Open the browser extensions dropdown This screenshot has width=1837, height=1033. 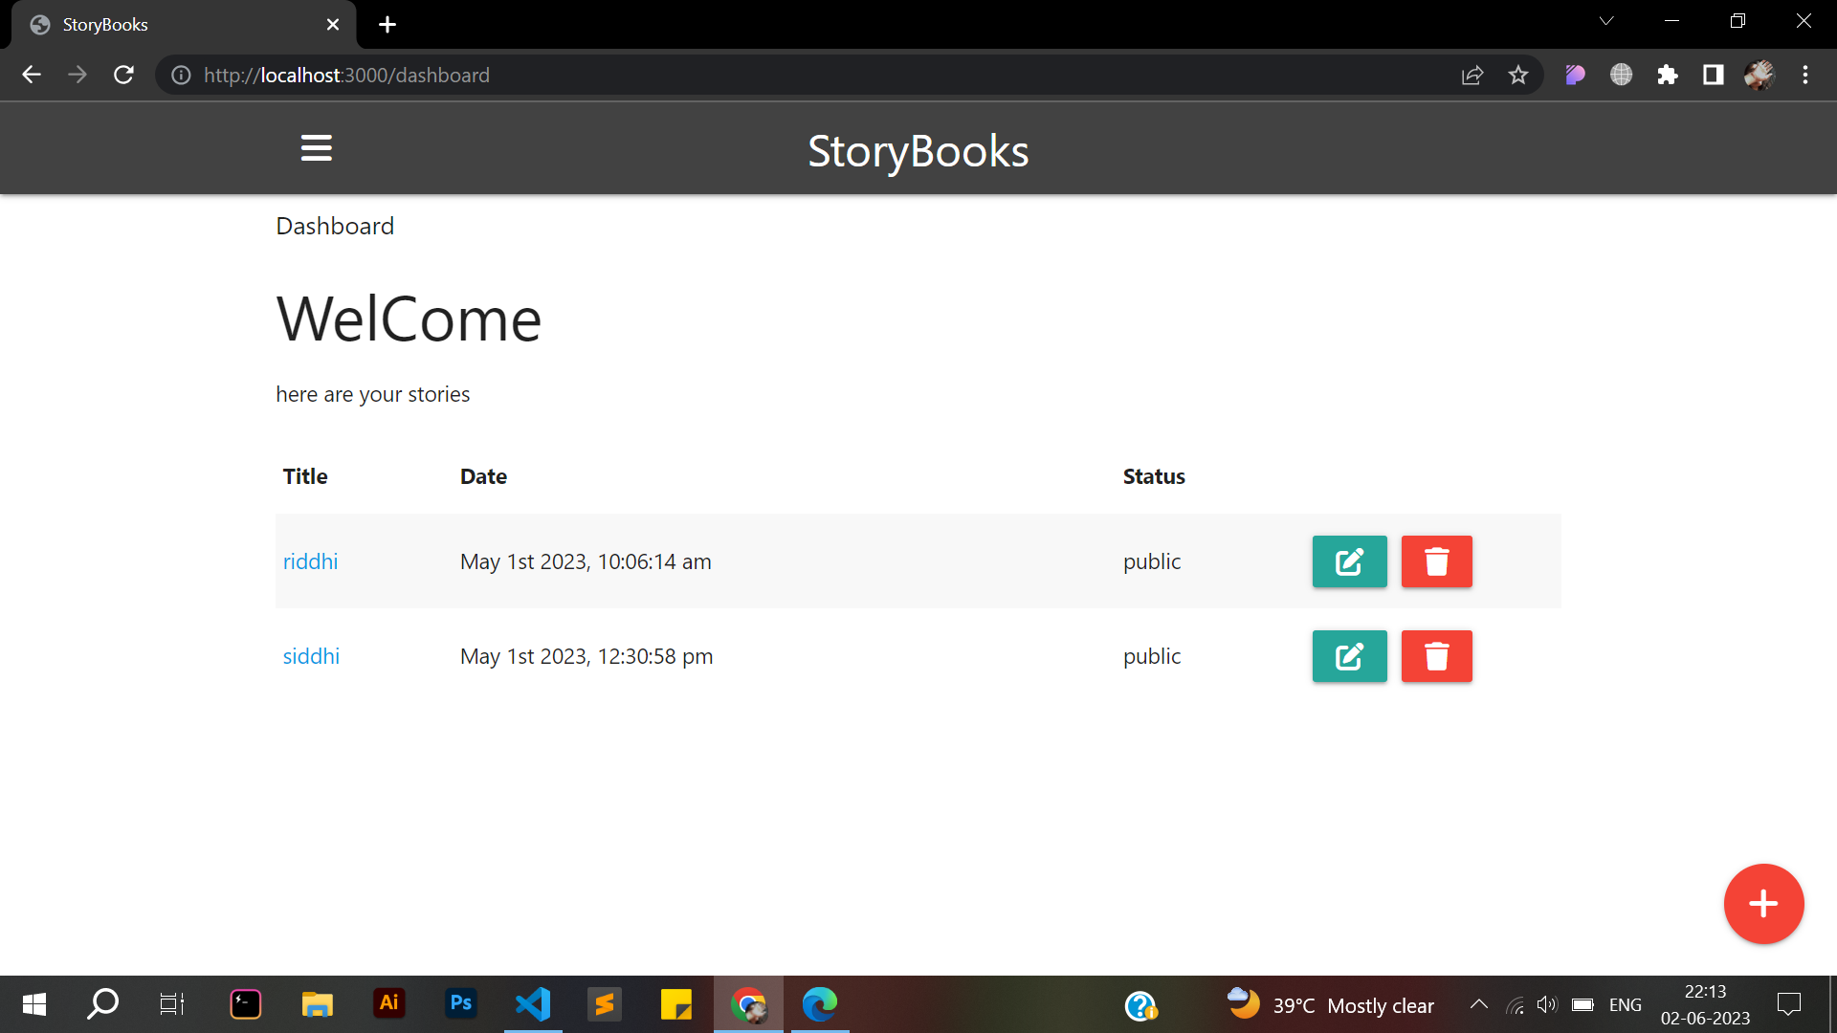point(1668,75)
